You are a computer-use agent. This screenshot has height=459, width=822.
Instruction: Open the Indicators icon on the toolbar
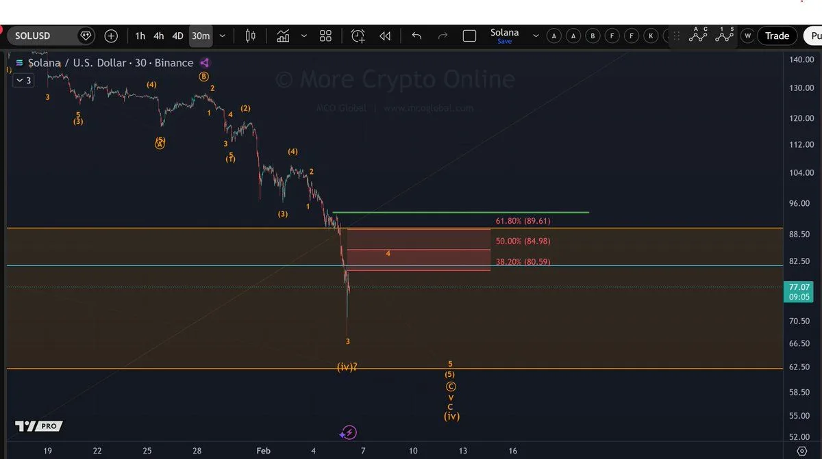[x=283, y=36]
